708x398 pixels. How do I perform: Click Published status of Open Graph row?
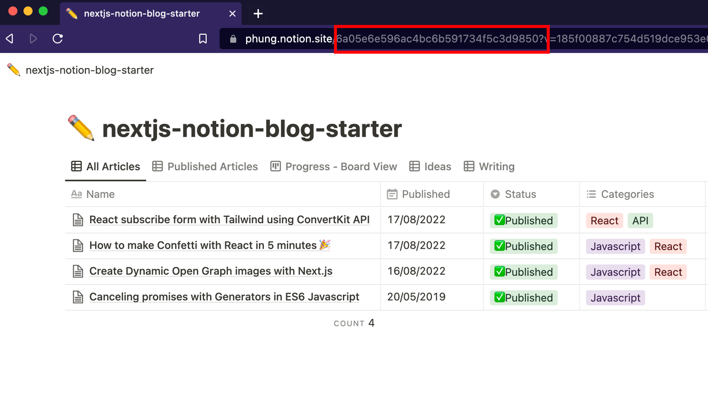(524, 272)
